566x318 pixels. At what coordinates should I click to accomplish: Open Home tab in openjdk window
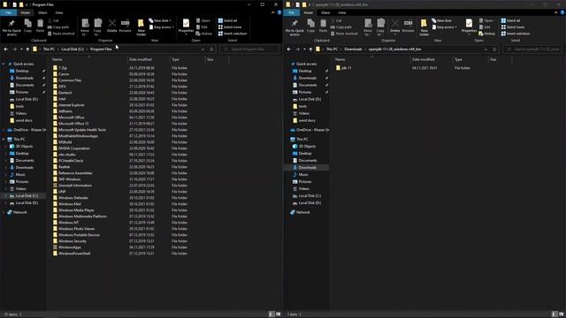point(309,12)
